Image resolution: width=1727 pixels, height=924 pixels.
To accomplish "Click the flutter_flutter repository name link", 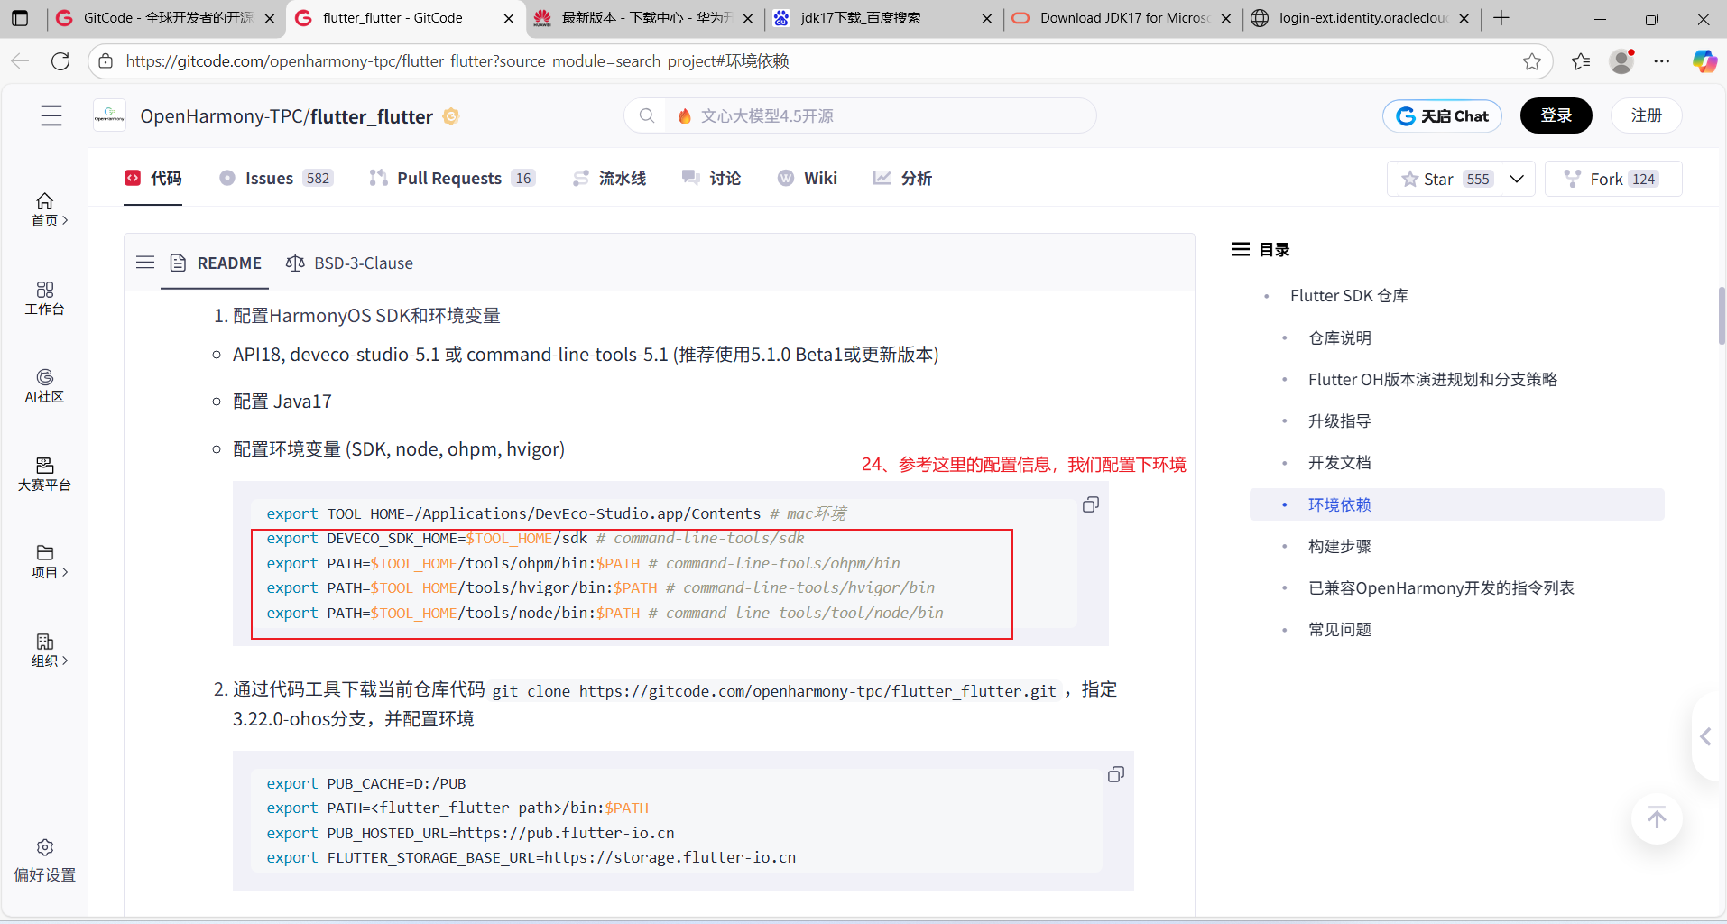I will [372, 116].
